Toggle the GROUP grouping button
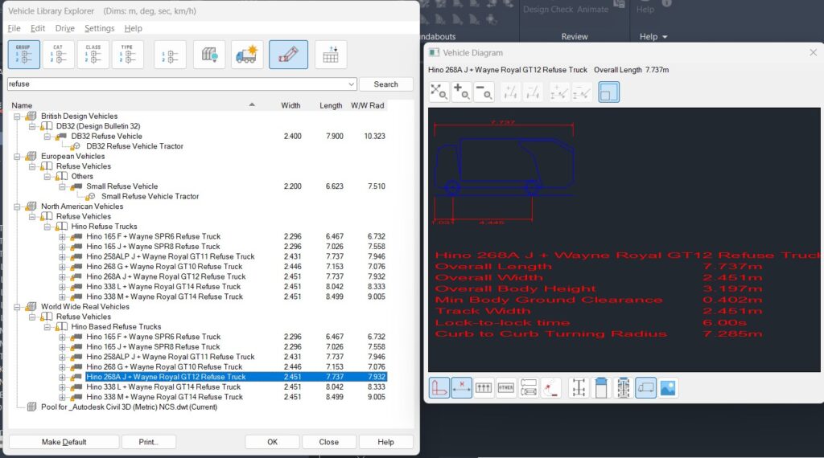The height and width of the screenshot is (458, 824). click(x=23, y=55)
